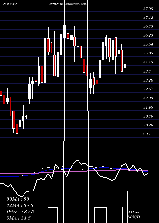This screenshot has height=223, width=159.
Task: Click the lowest red candlestick near 29.7
Action: pos(17,129)
